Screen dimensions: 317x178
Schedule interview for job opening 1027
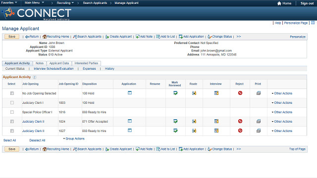pos(216,131)
